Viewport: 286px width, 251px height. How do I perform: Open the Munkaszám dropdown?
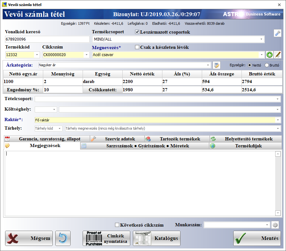pos(267,225)
